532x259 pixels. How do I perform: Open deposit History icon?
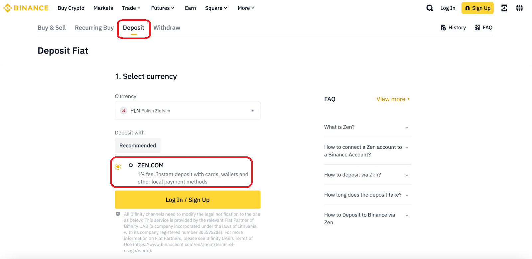tap(443, 28)
